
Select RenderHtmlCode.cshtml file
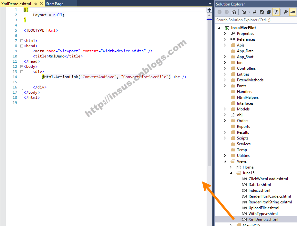(x=270, y=196)
